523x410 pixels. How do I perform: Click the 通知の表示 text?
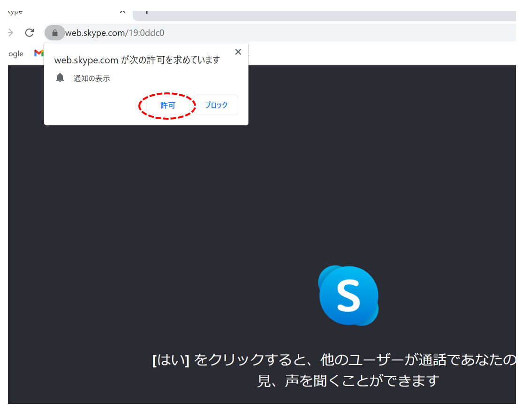(92, 78)
